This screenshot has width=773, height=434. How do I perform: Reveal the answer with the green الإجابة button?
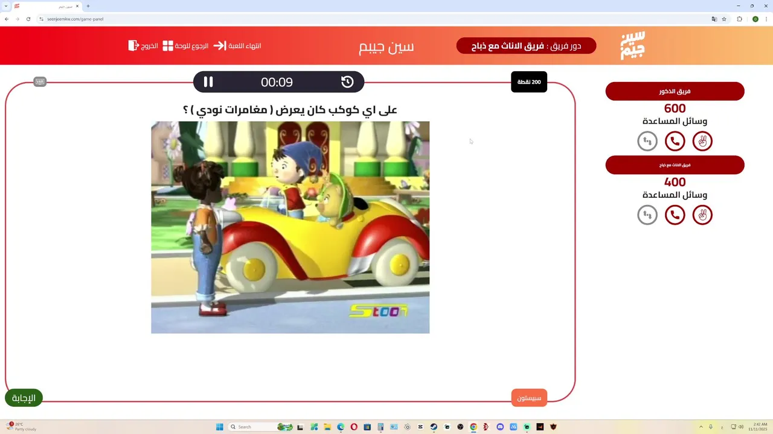pyautogui.click(x=24, y=398)
